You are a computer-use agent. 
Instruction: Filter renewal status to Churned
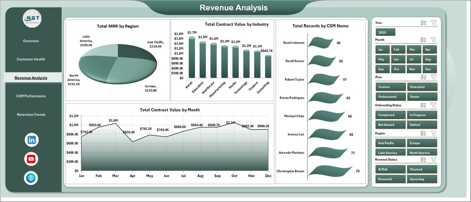(422, 169)
